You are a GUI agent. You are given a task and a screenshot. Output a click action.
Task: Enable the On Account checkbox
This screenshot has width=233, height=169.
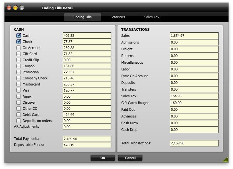[x=19, y=48]
